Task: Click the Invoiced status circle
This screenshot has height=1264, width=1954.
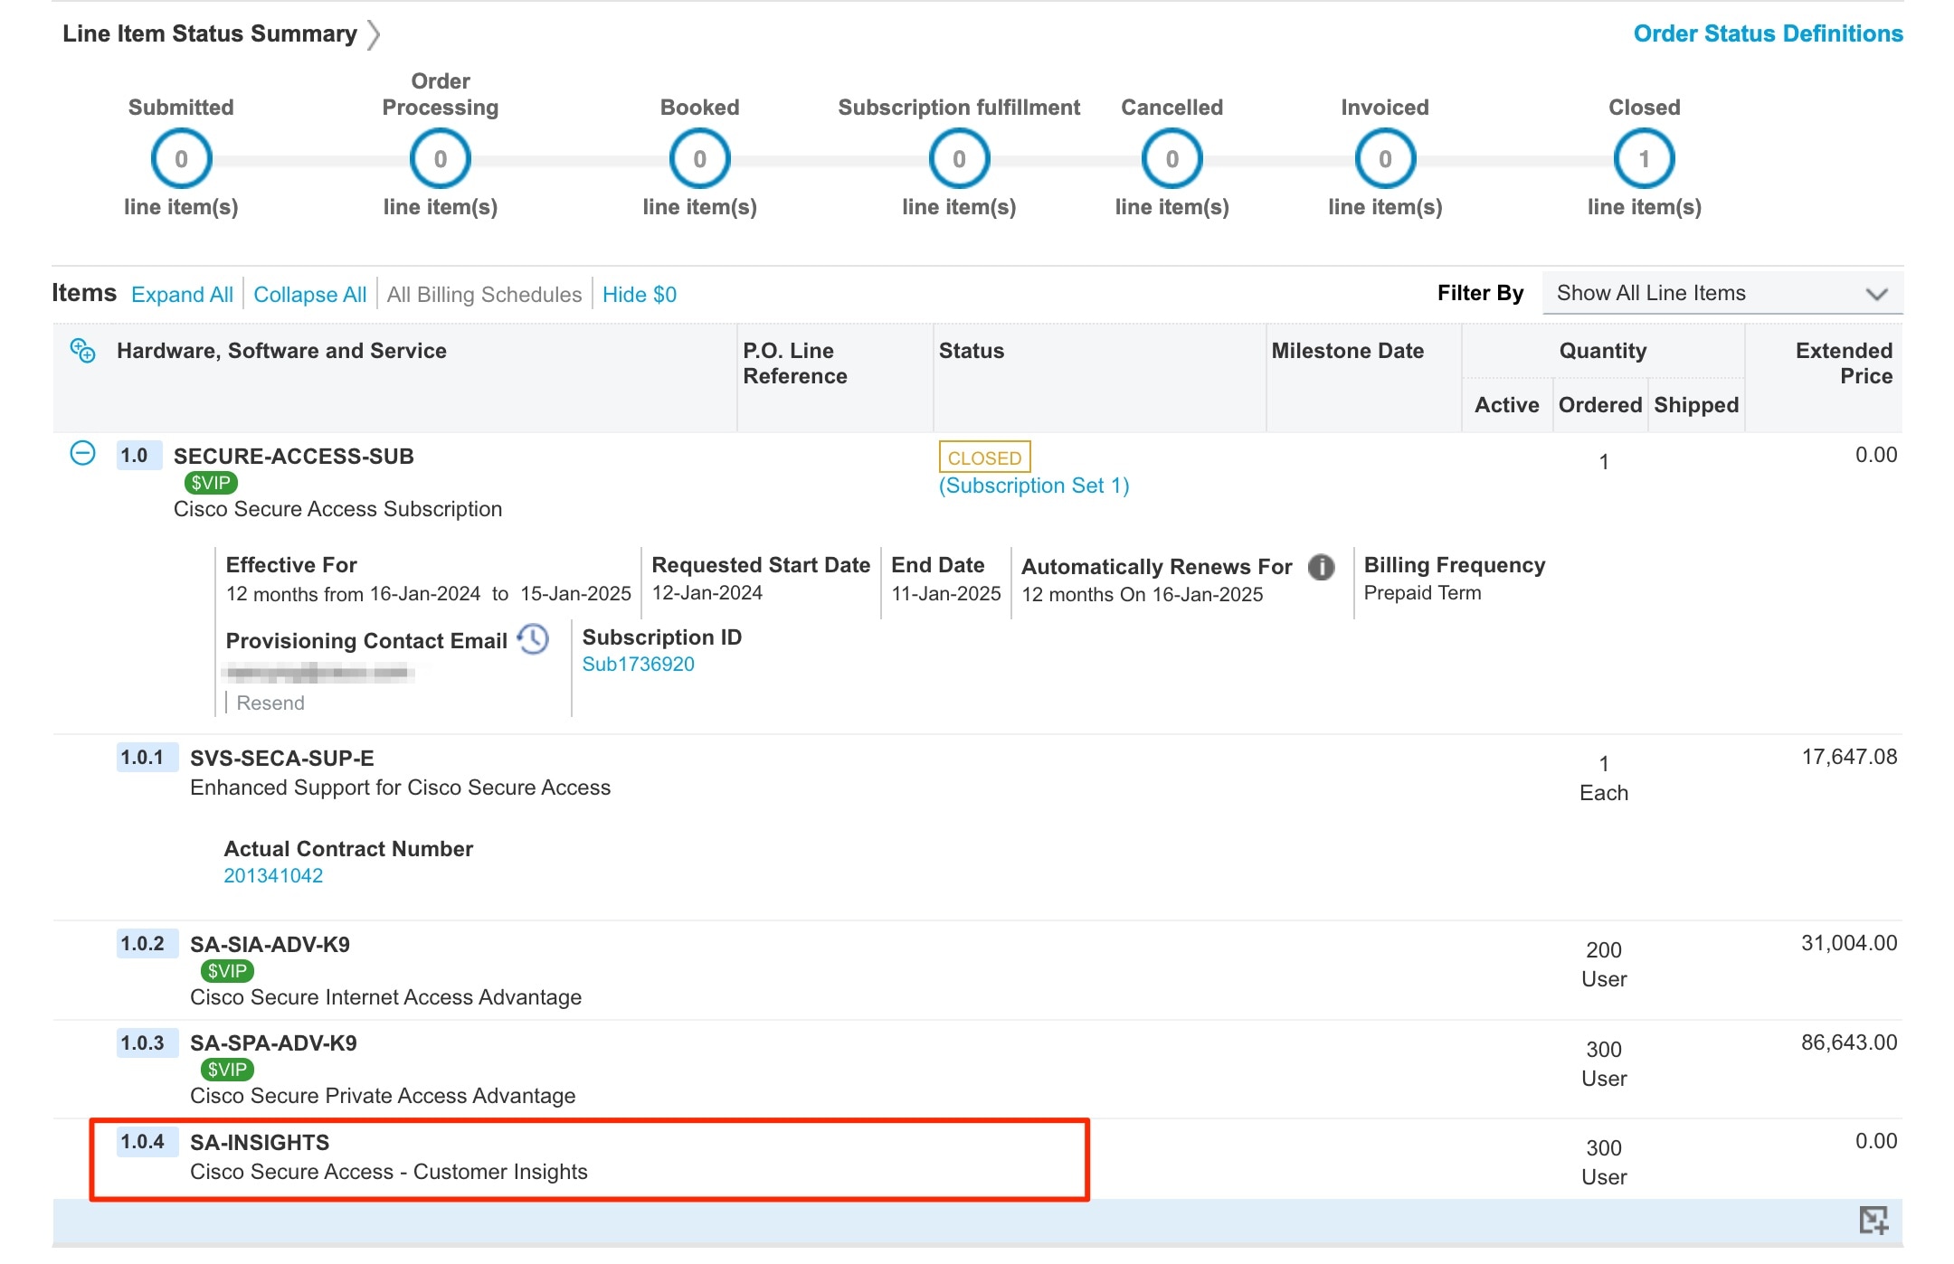Action: click(x=1384, y=159)
